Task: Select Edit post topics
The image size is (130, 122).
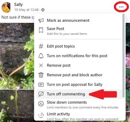Action: click(61, 46)
